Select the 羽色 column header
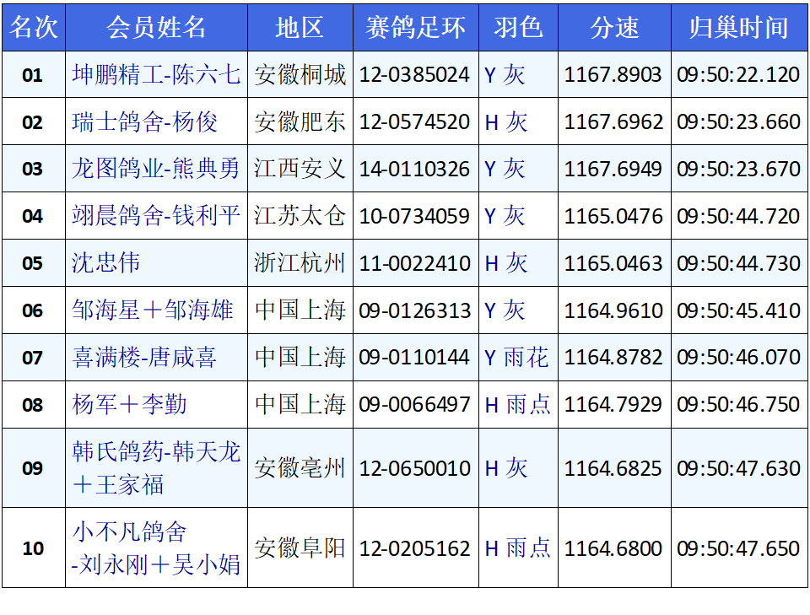The height and width of the screenshot is (615, 810). click(x=518, y=27)
